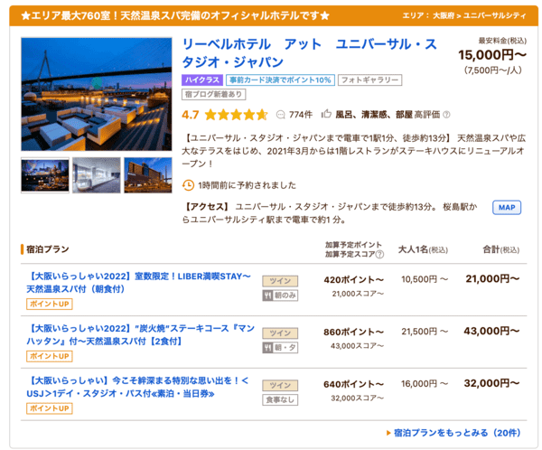Click the 事前カード決済でポイント10% badge
The height and width of the screenshot is (450, 542).
pyautogui.click(x=280, y=80)
